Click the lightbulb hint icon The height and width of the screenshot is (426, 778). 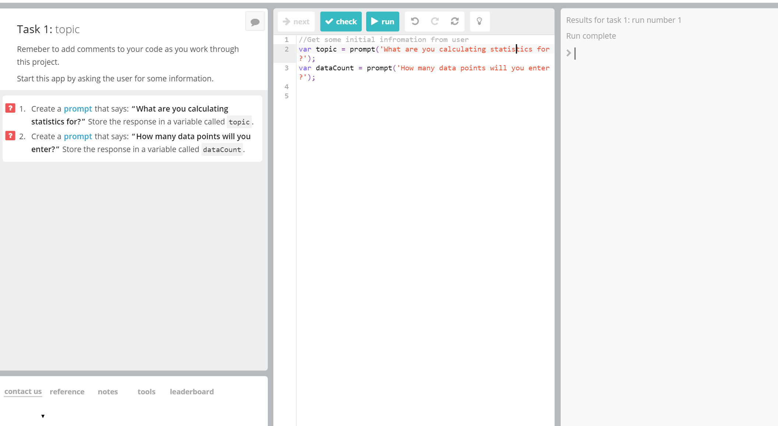pos(479,21)
